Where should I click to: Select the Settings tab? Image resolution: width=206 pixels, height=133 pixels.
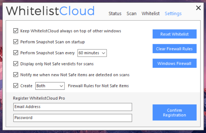pos(173,13)
